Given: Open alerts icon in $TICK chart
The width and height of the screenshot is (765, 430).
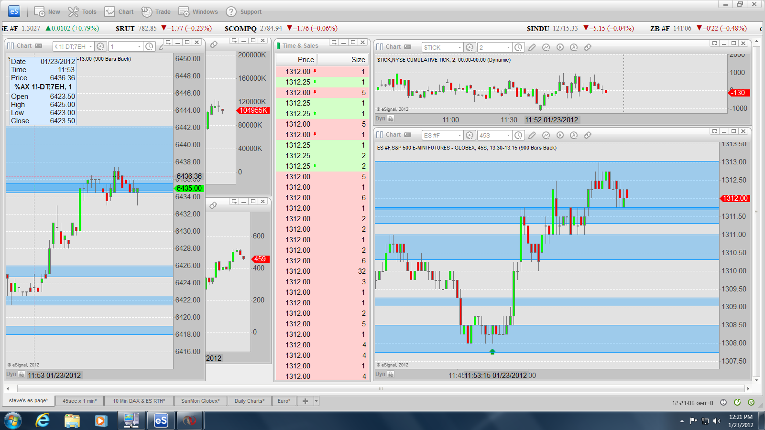Looking at the screenshot, I should pyautogui.click(x=574, y=47).
